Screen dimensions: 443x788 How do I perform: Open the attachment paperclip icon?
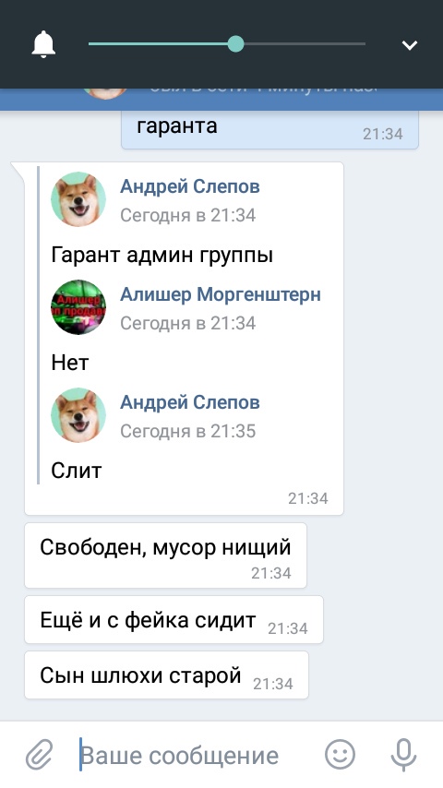click(x=40, y=755)
